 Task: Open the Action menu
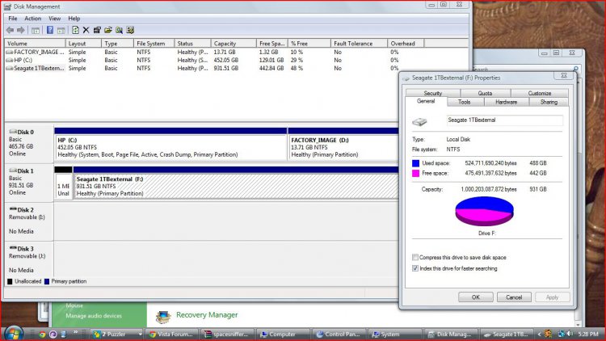[33, 19]
